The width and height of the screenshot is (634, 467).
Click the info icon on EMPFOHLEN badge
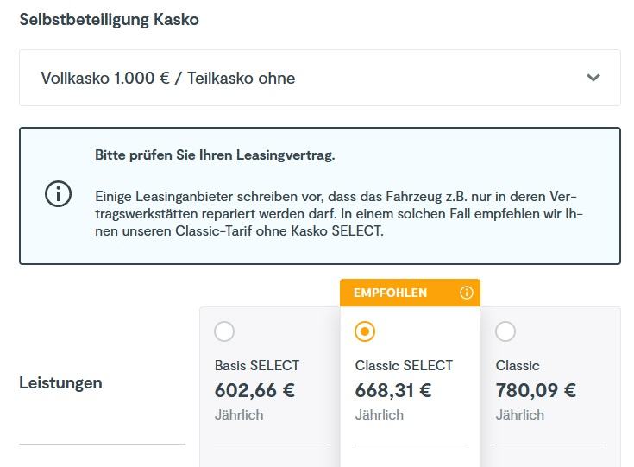pos(467,293)
